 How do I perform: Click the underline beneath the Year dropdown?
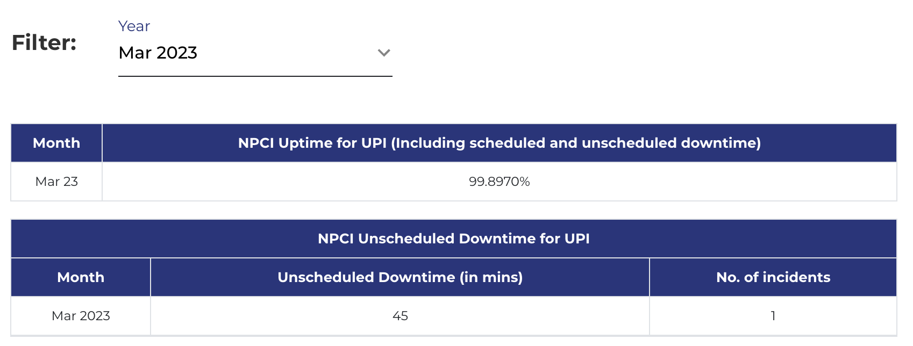pyautogui.click(x=255, y=76)
